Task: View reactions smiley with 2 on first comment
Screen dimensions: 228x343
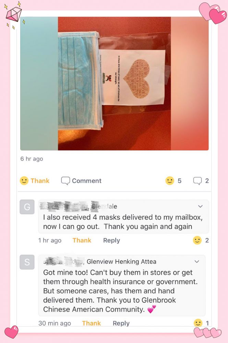Action: click(x=197, y=240)
